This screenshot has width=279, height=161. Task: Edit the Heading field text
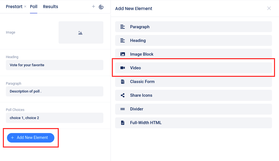pyautogui.click(x=54, y=65)
